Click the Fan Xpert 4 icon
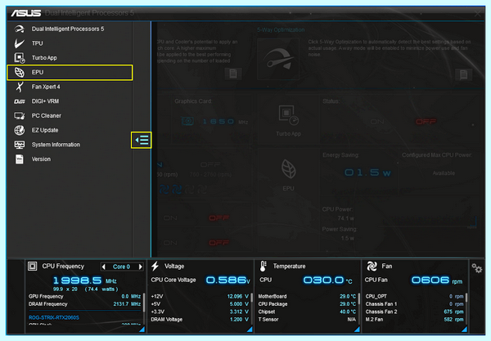 tap(20, 87)
